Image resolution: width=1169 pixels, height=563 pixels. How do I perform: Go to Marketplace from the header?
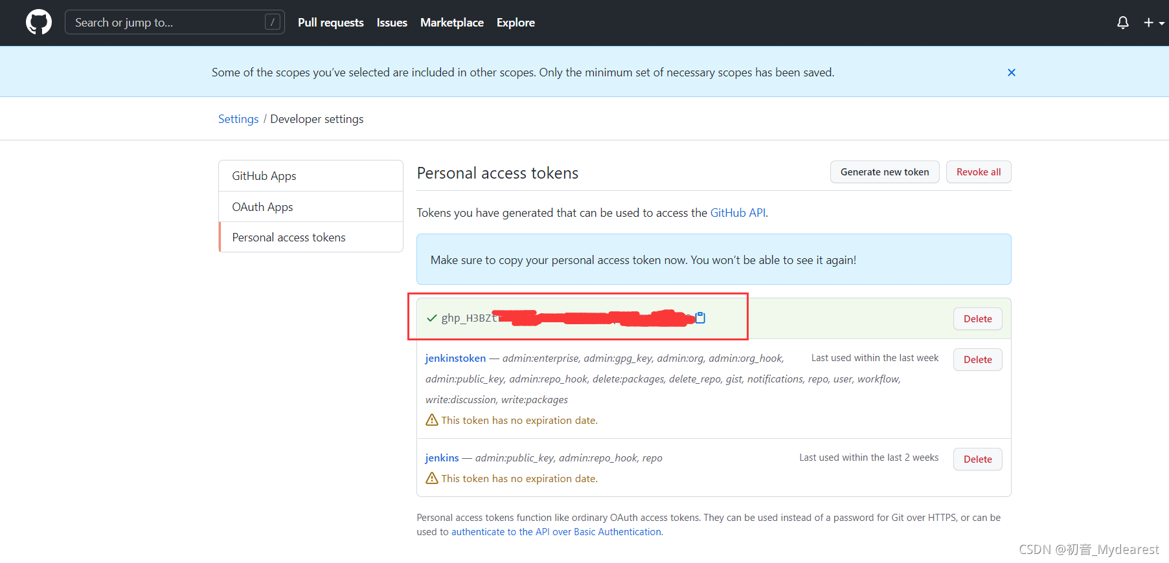coord(452,23)
